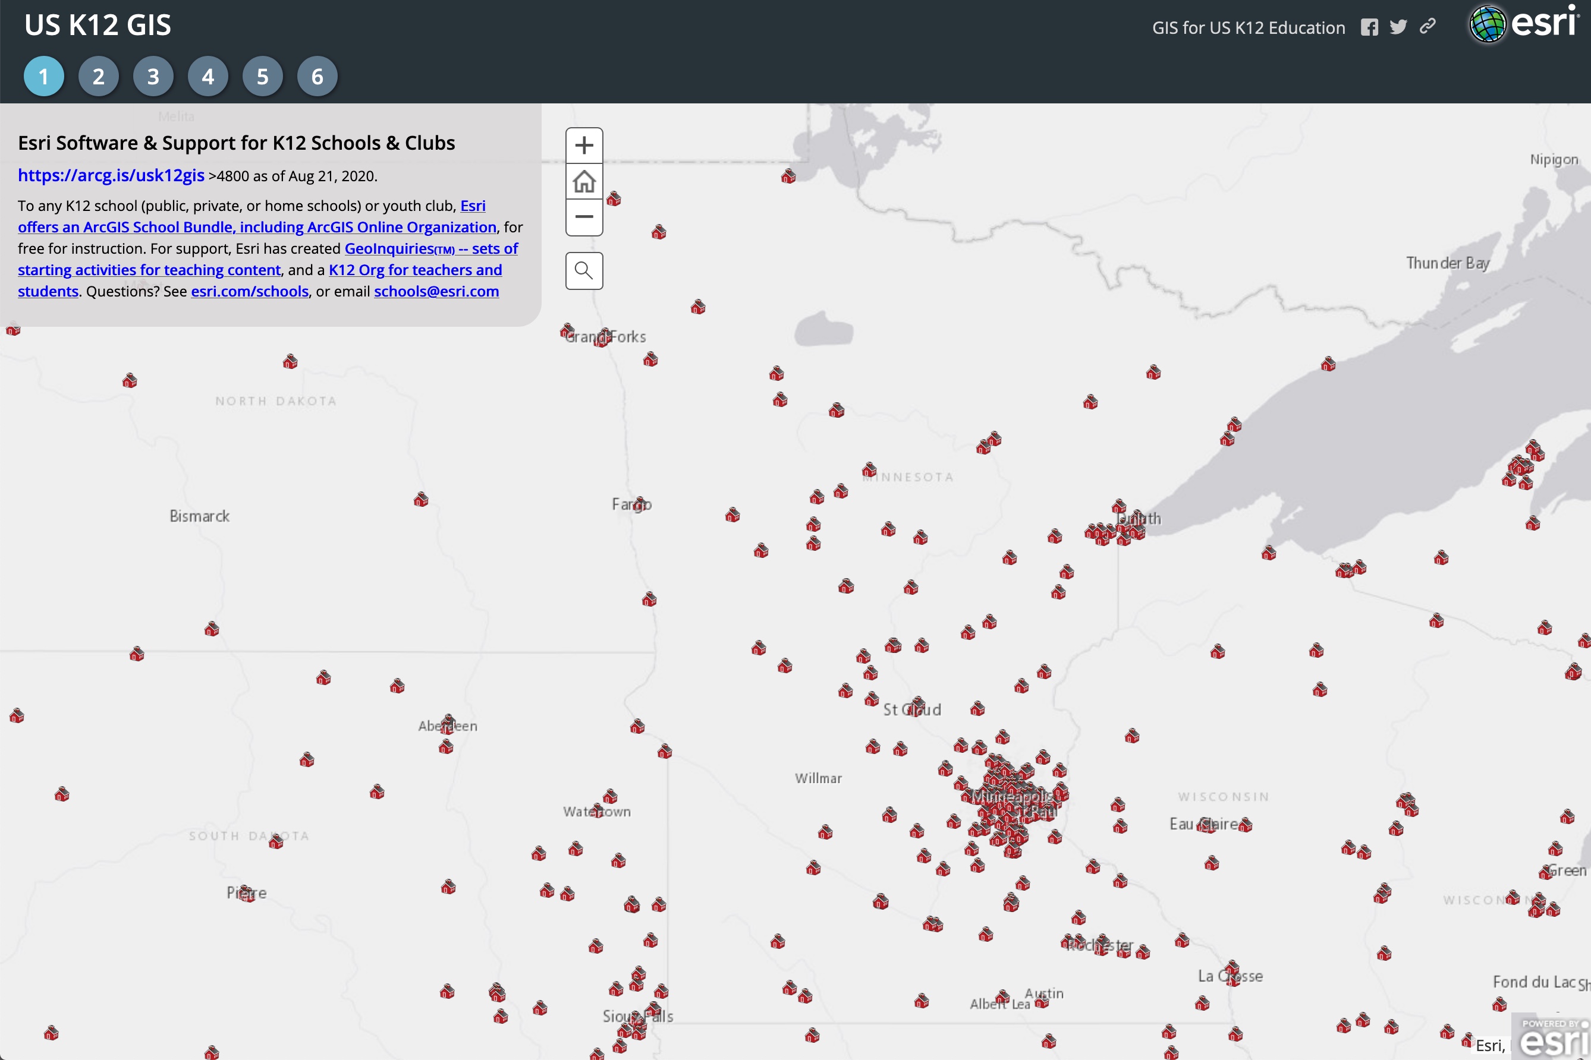The height and width of the screenshot is (1060, 1591).
Task: Click school marker above Minnesota label
Action: [x=869, y=469]
